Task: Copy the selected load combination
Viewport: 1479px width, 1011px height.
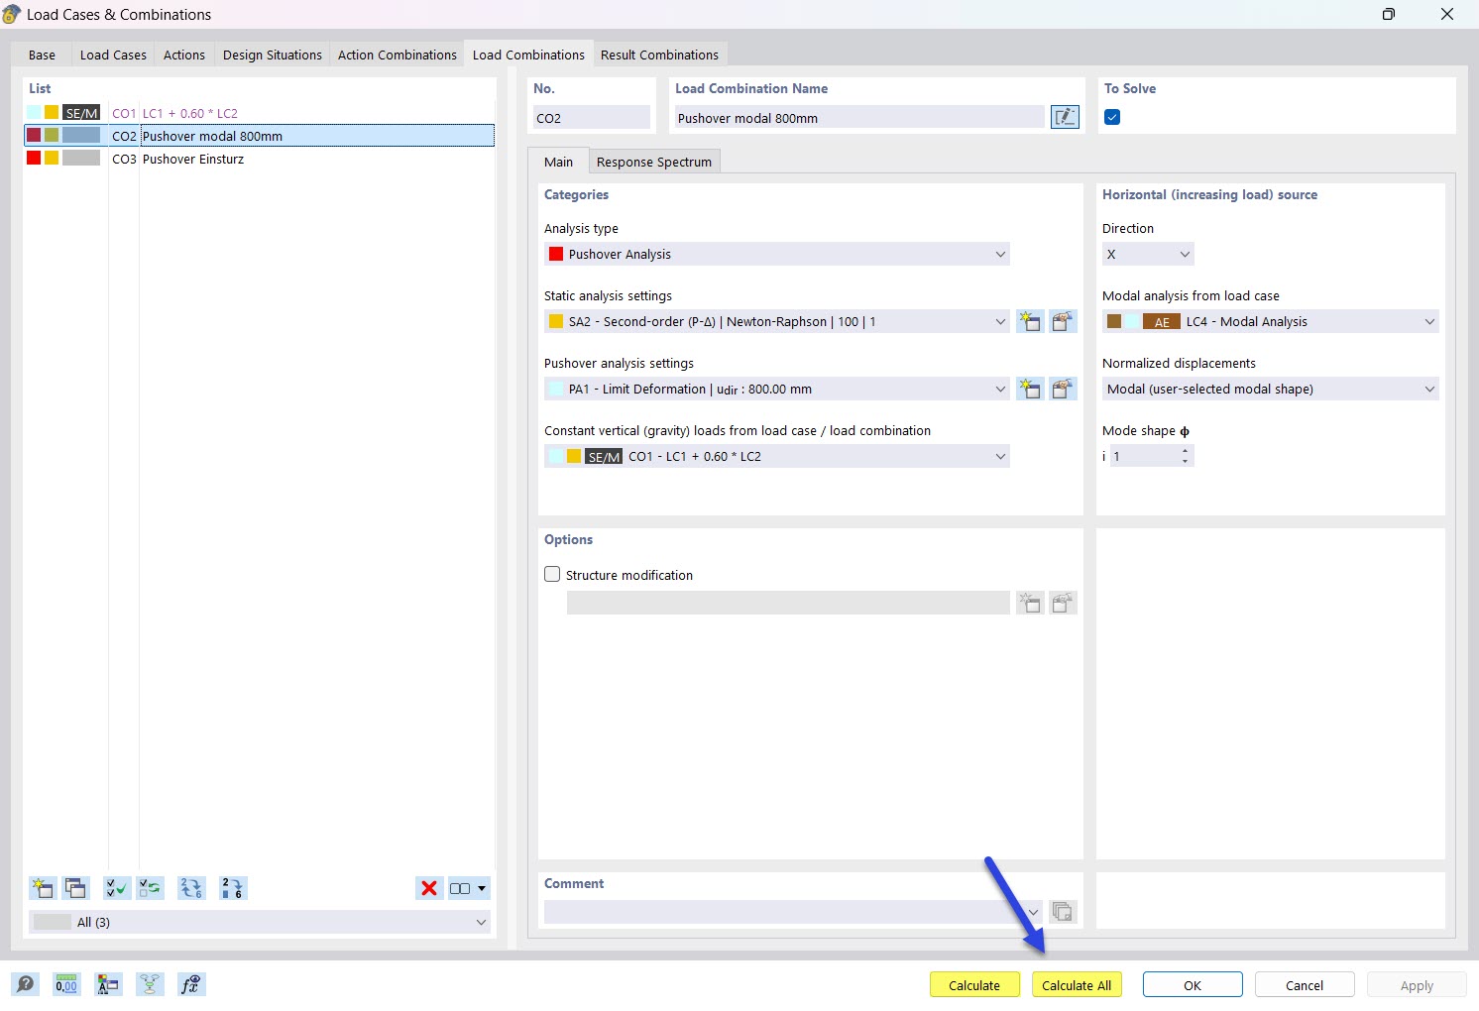Action: (75, 888)
